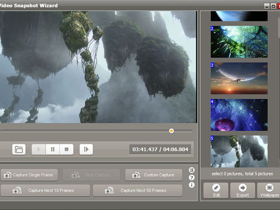The height and width of the screenshot is (210, 280).
Task: Click the orange seek slider handle
Action: [171, 131]
